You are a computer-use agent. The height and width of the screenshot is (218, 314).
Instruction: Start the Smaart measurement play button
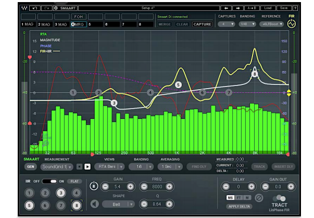coord(87,167)
